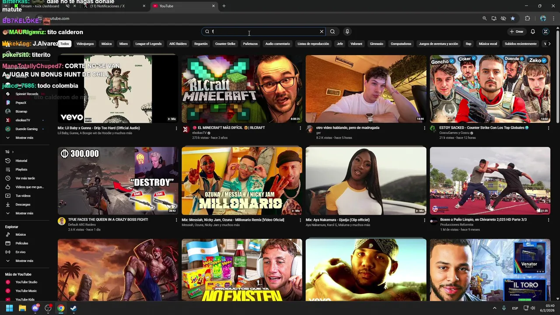This screenshot has height=315, width=560.
Task: Open Playlists in sidebar
Action: pyautogui.click(x=21, y=169)
